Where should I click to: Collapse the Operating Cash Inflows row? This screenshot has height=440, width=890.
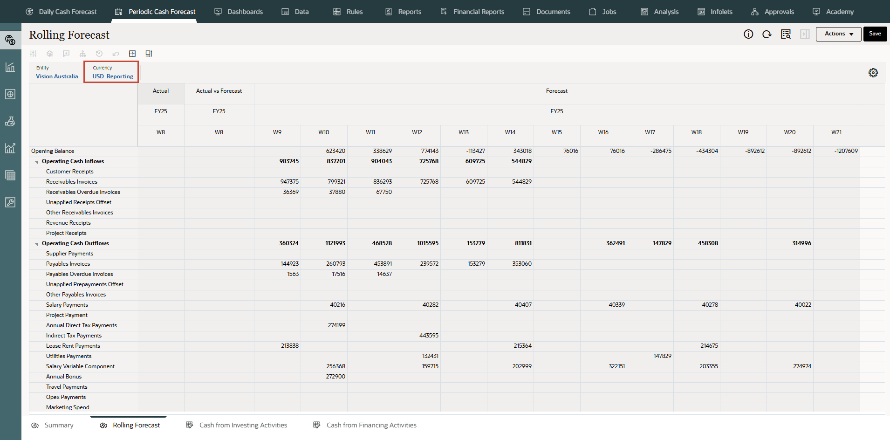(37, 162)
